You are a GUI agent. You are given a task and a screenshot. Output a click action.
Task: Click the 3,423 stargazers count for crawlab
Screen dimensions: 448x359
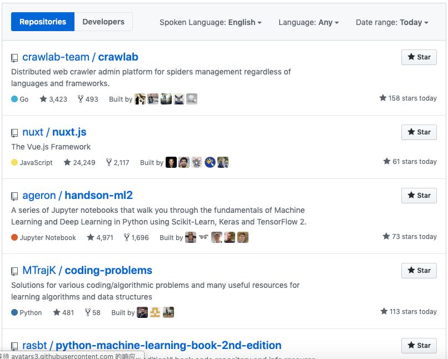[x=53, y=99]
